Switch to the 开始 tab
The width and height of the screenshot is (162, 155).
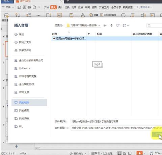pos(47,7)
